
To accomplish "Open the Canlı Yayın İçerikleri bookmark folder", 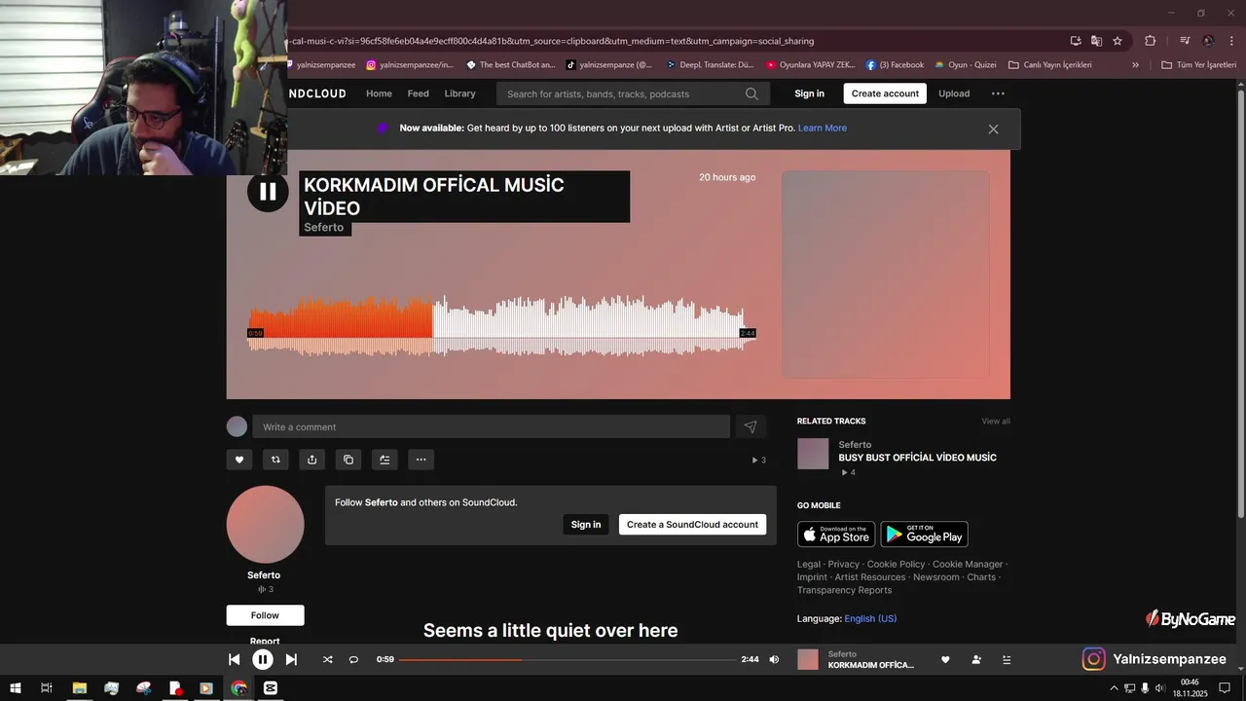I will pyautogui.click(x=1050, y=65).
